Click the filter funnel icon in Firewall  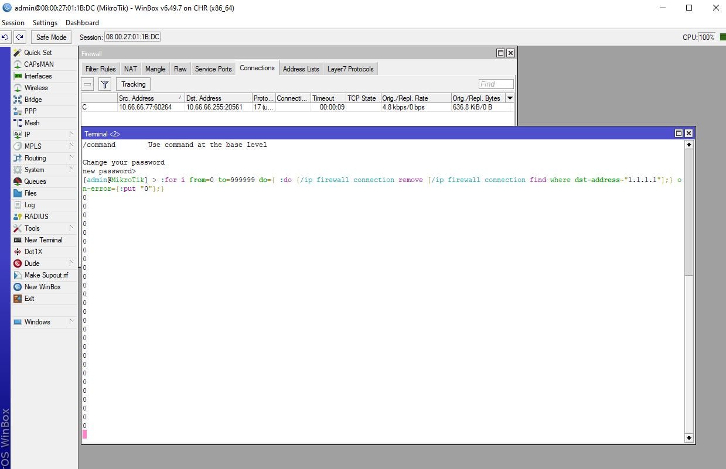[104, 84]
